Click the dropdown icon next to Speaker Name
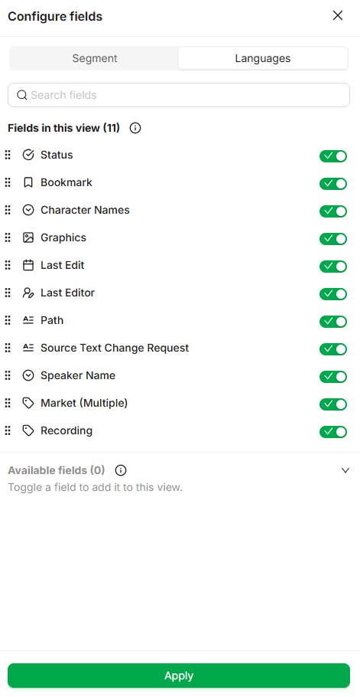Image resolution: width=360 pixels, height=697 pixels. [28, 375]
